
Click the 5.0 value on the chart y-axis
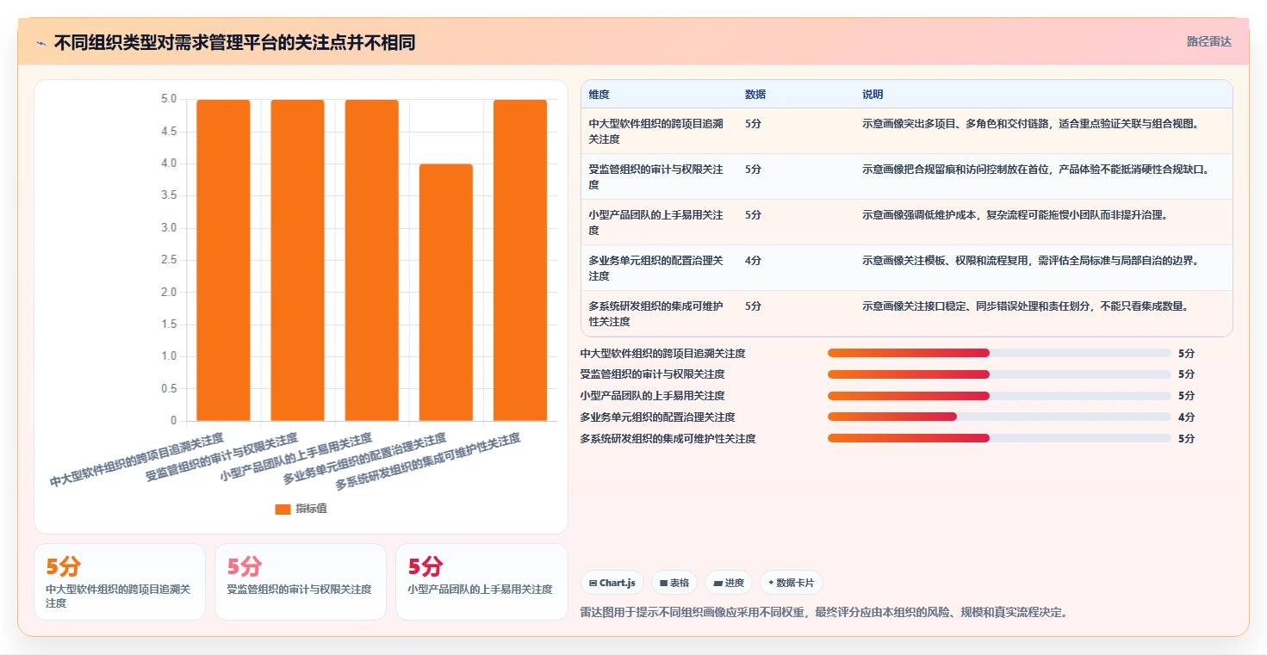(x=169, y=99)
